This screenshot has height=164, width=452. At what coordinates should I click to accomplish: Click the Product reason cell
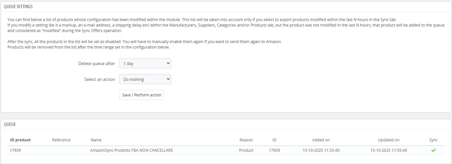point(246,150)
